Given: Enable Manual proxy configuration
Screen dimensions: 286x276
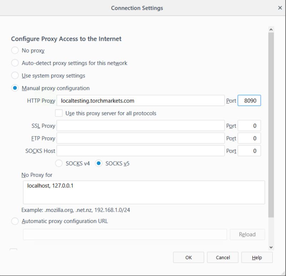Looking at the screenshot, I should click(x=15, y=88).
